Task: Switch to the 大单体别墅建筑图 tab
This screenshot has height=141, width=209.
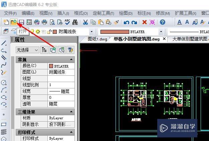Action: point(190,39)
